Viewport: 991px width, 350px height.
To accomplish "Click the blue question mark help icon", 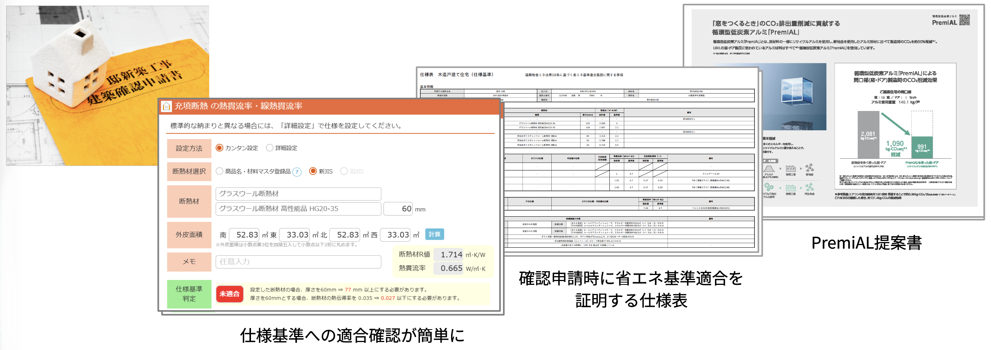I will (297, 172).
